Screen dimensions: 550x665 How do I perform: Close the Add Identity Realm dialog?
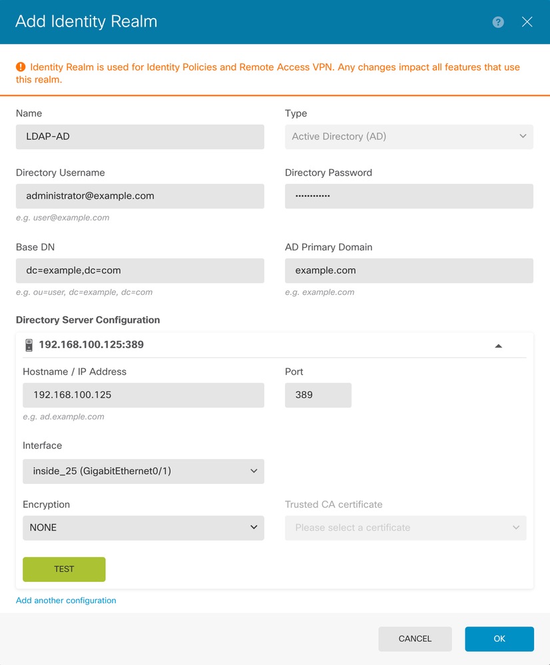click(527, 22)
